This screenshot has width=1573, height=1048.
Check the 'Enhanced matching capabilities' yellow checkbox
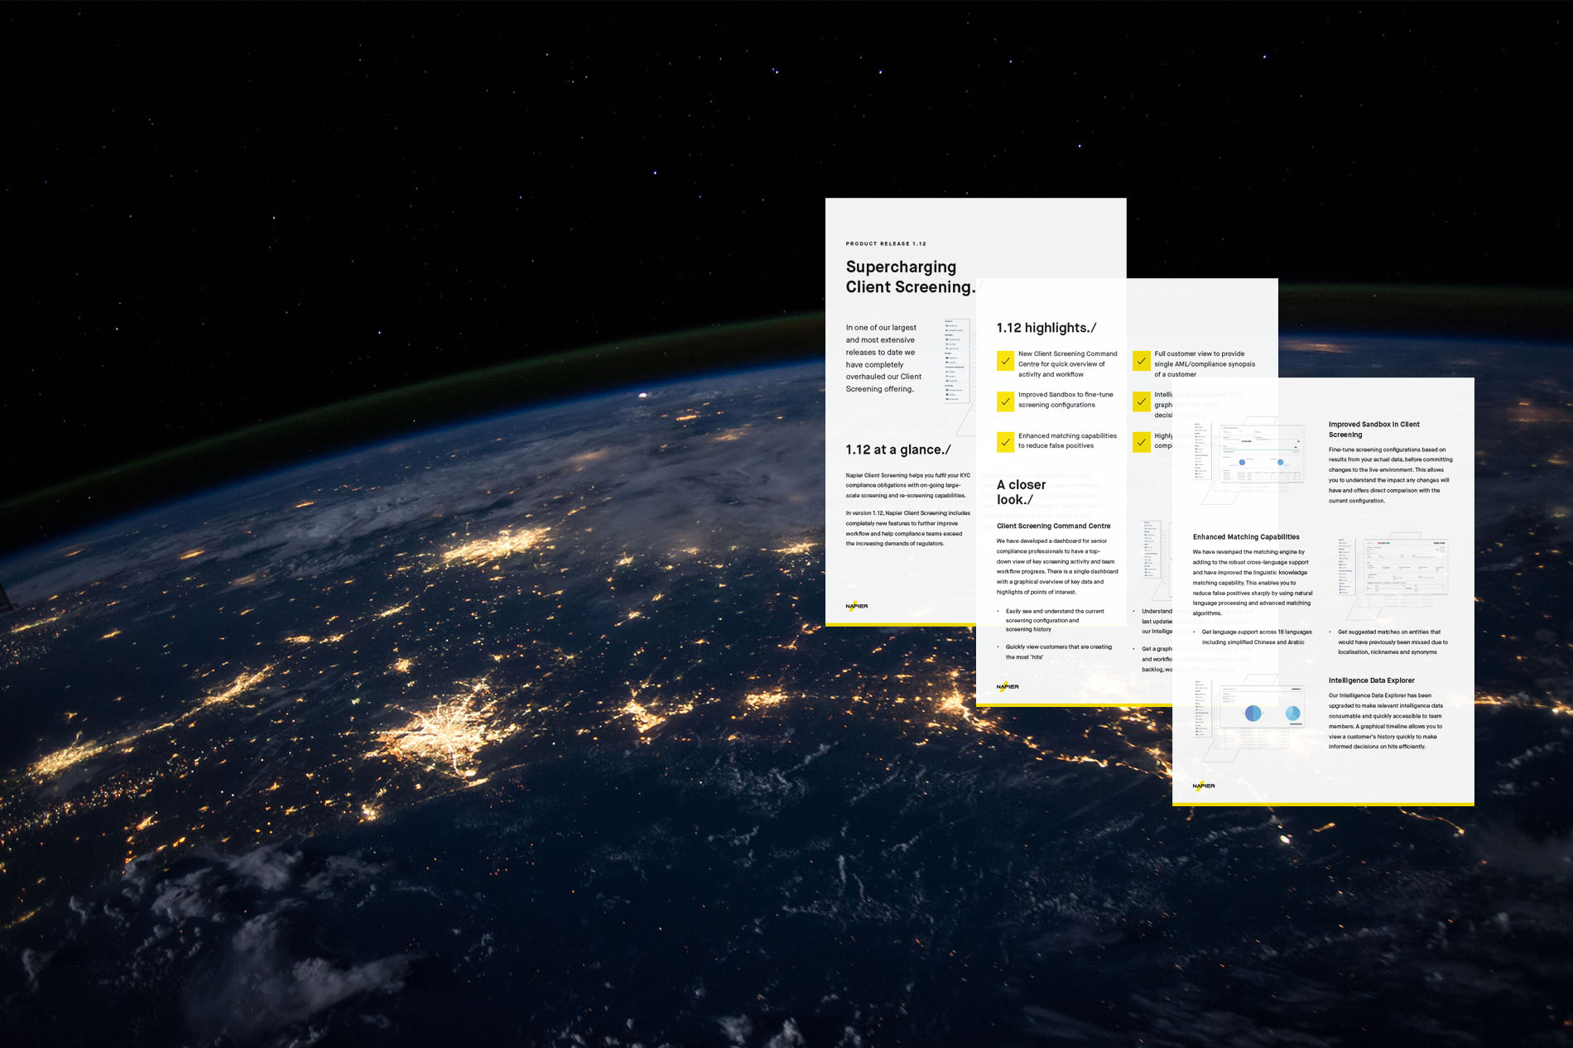(x=1005, y=440)
